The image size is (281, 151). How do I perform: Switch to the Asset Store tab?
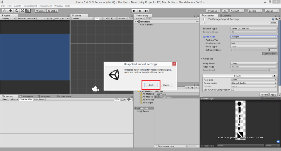point(64,97)
